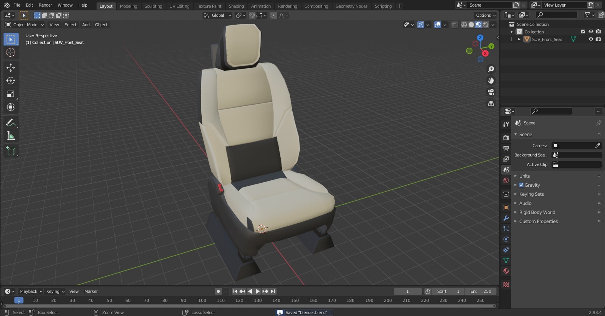Activate the Rotate tool
Viewport: 605px width, 316px height.
pos(11,81)
